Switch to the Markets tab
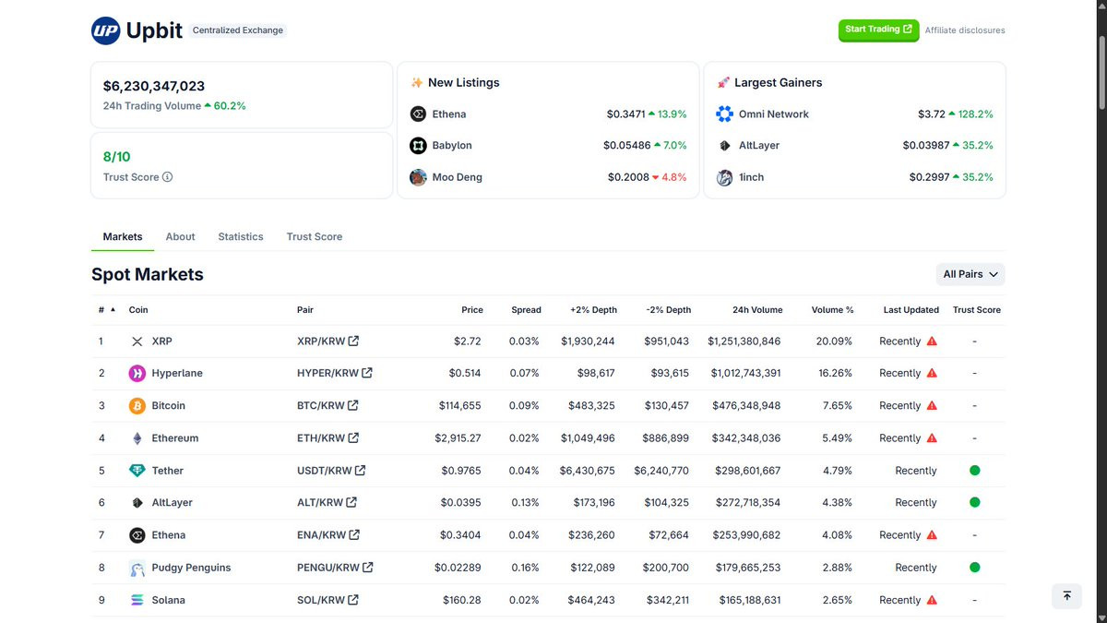 [x=123, y=237]
